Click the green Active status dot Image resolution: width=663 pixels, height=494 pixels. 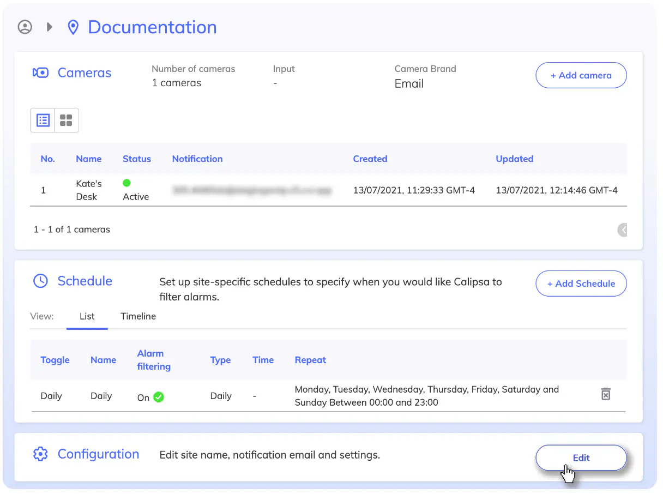(127, 183)
